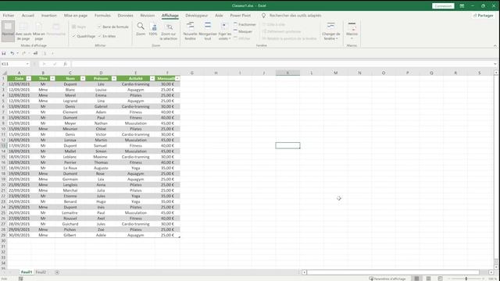Open the Fichier tab
Viewport: 500px width, 281px height.
[9, 16]
